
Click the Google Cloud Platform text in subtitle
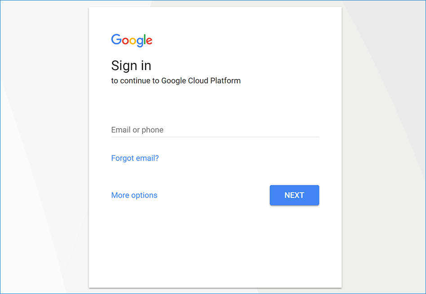tap(201, 81)
